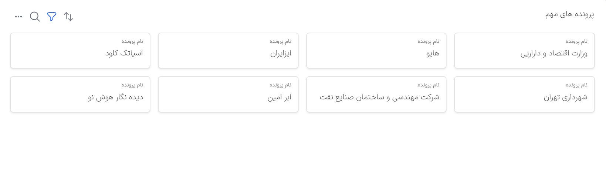Open the blue filter funnel
The height and width of the screenshot is (171, 606).
click(52, 17)
